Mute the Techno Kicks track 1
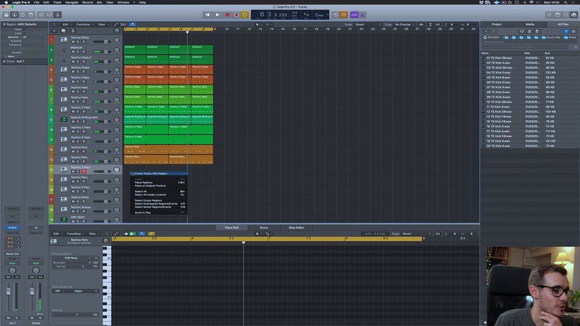The image size is (580, 326). click(73, 42)
